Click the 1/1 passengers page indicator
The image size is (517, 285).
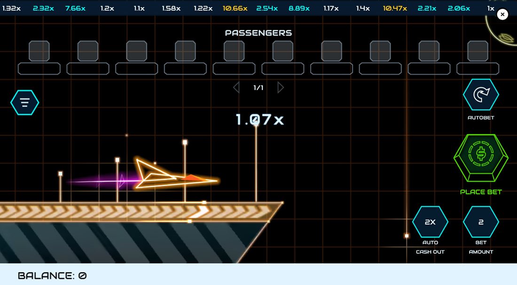coord(258,88)
